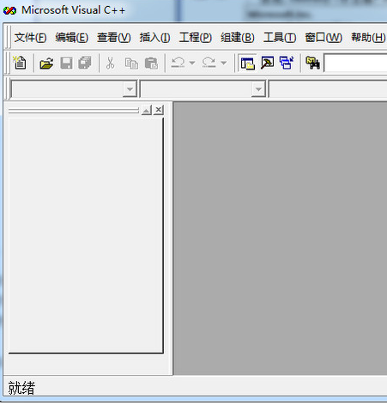The width and height of the screenshot is (387, 405).
Task: Expand the Redo history dropdown arrow
Action: point(224,63)
